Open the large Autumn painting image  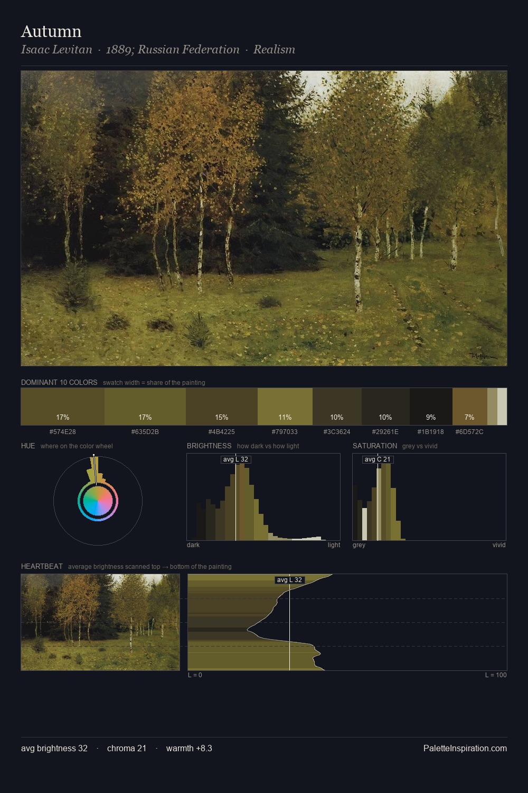[x=264, y=218]
